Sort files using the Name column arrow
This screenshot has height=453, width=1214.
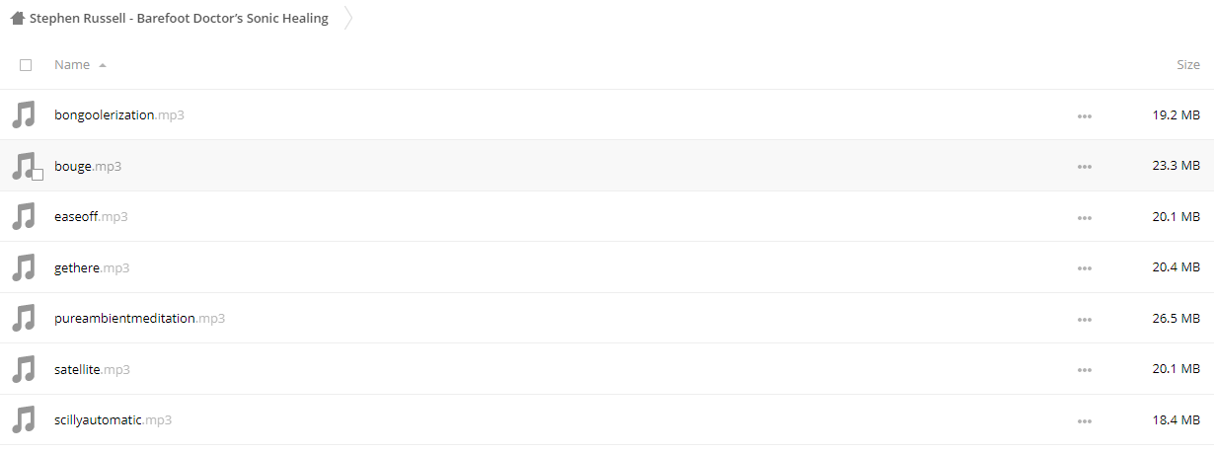[103, 65]
